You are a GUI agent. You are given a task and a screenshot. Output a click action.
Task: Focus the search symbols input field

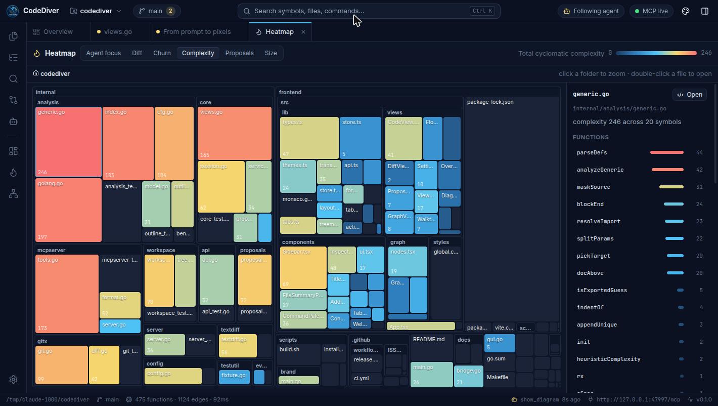pyautogui.click(x=369, y=11)
